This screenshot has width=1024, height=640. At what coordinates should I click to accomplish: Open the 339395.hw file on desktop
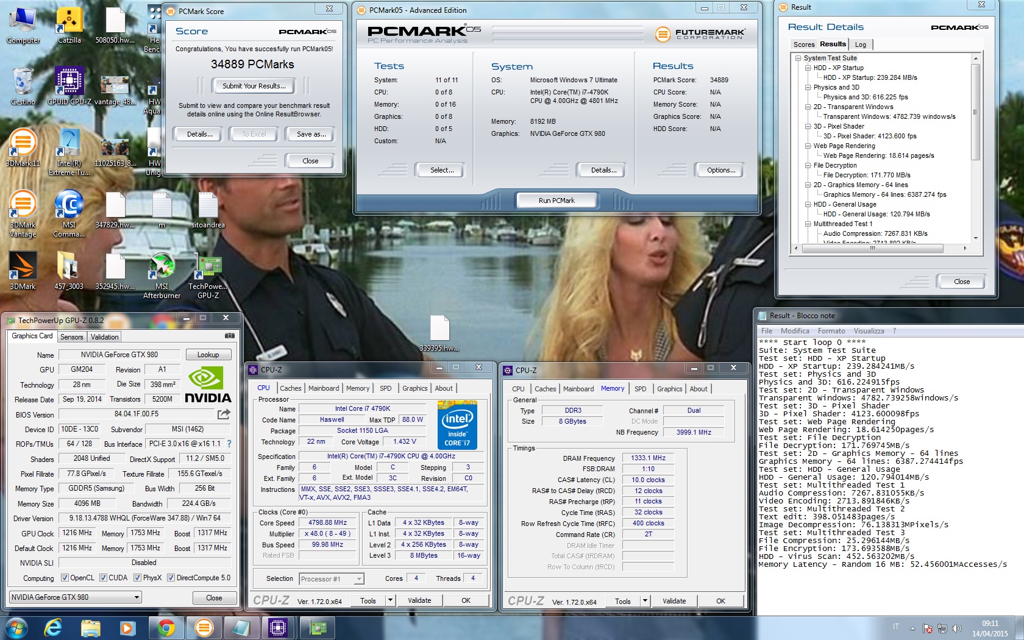click(439, 333)
